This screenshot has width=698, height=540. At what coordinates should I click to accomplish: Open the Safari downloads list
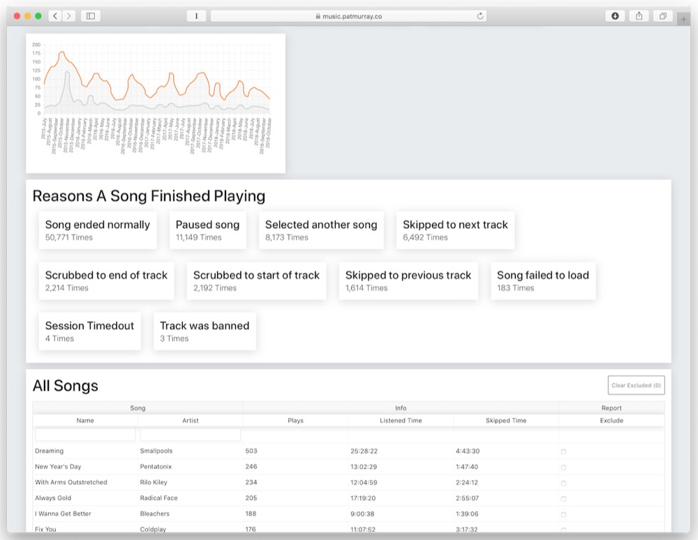click(615, 15)
